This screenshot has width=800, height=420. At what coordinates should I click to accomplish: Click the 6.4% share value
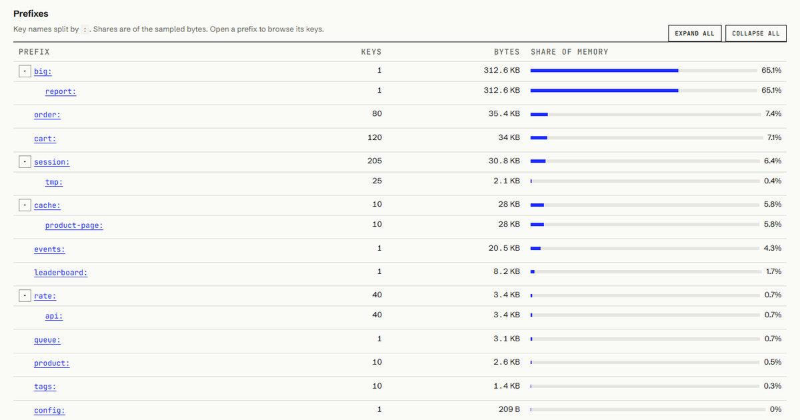coord(773,161)
